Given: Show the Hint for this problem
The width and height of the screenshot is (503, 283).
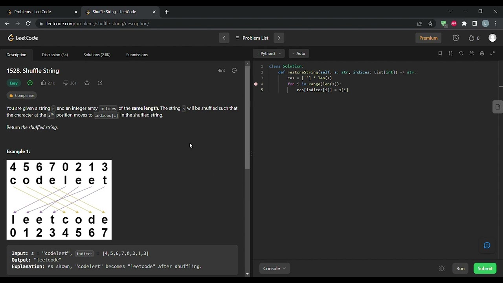Looking at the screenshot, I should (221, 70).
